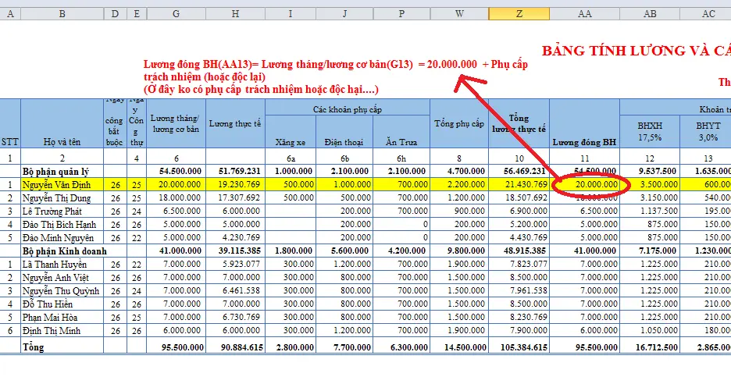Viewport: 731px width, 391px height.
Task: Click the name cell Đỗ Thu Hiền
Action: point(62,304)
